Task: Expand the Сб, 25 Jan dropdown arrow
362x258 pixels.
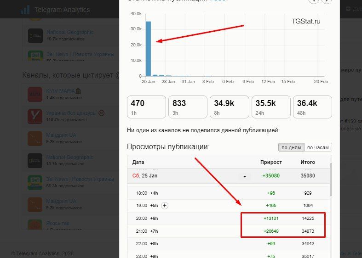Action: (245, 176)
